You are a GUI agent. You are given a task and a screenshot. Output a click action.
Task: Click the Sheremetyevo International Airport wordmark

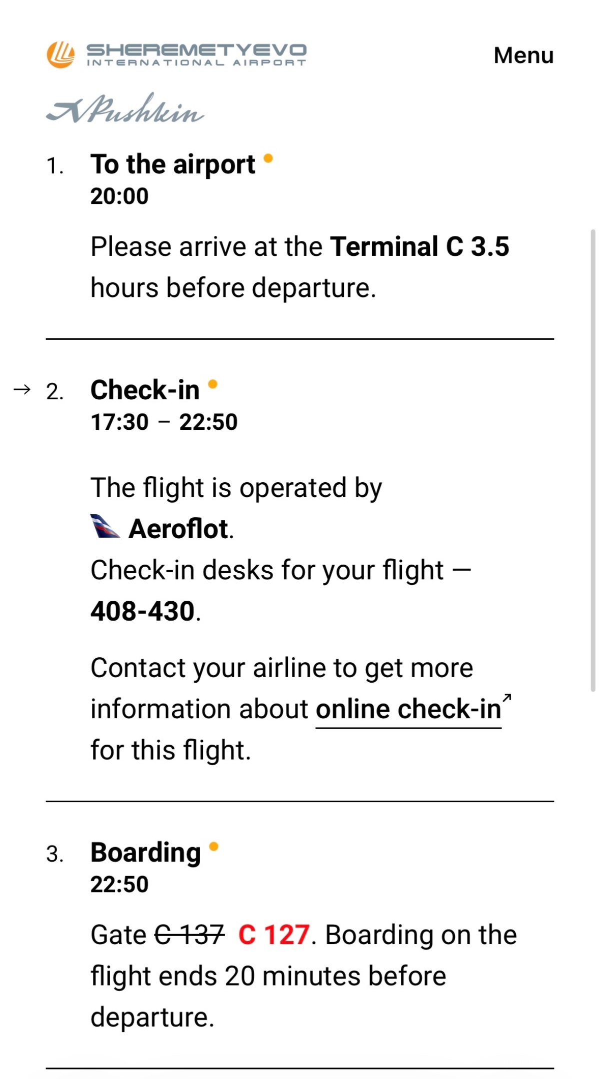point(196,54)
